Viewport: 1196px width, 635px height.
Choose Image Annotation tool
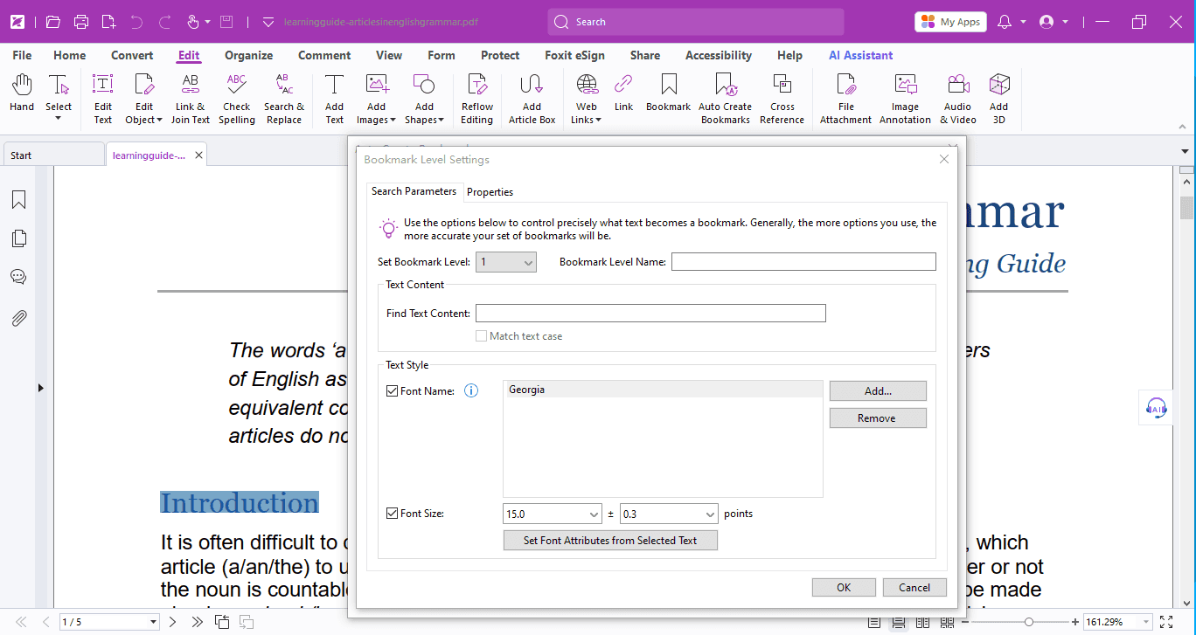pyautogui.click(x=905, y=99)
